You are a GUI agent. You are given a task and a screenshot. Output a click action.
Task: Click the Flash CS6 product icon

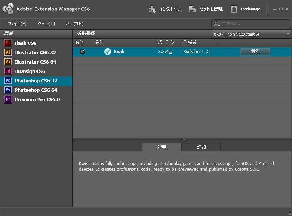[8, 43]
